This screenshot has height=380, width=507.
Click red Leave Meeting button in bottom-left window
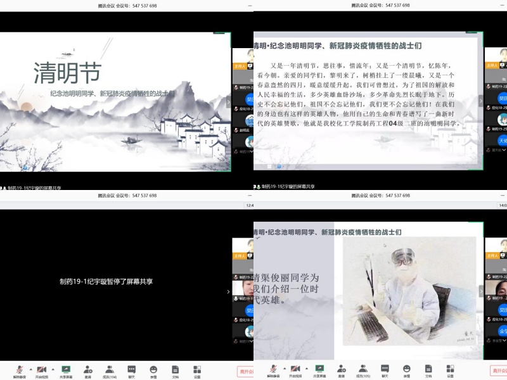click(x=245, y=371)
